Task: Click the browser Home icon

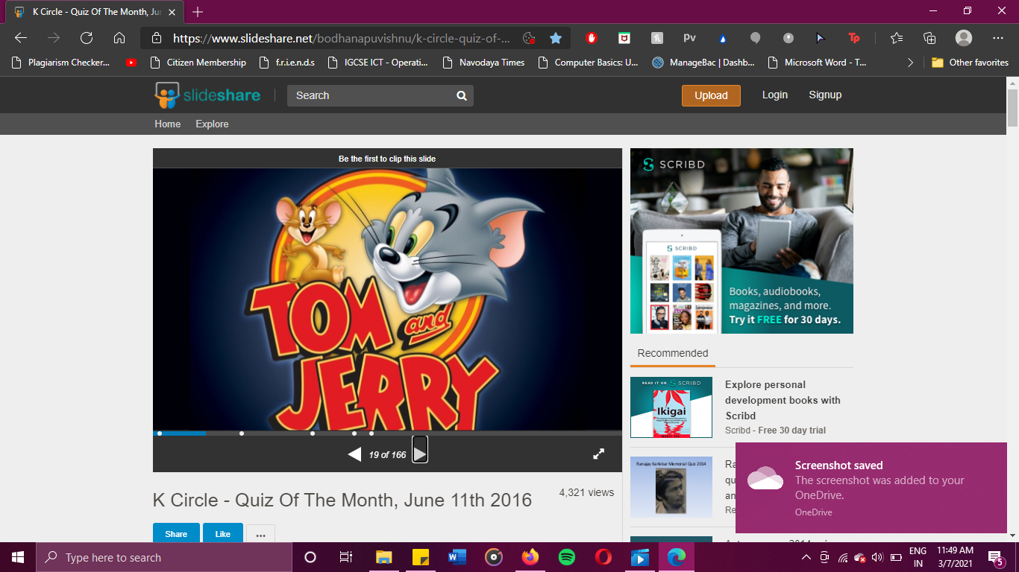Action: pyautogui.click(x=119, y=38)
